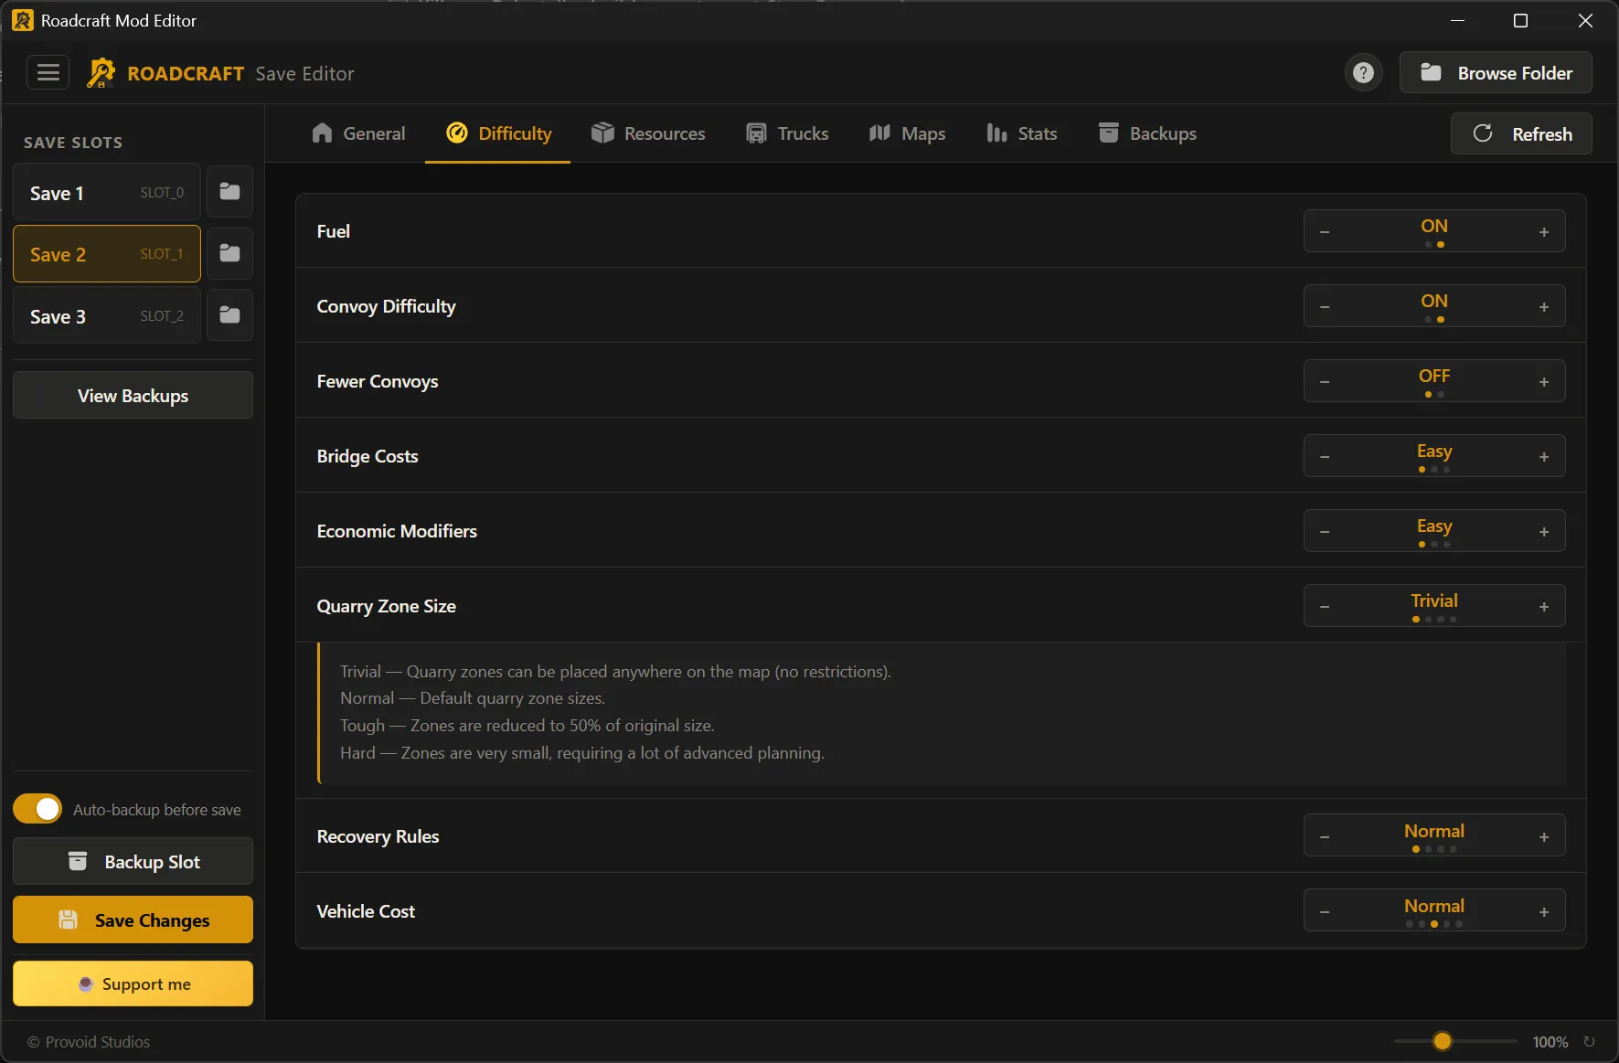The image size is (1619, 1063).
Task: View the Stats tab
Action: coord(1021,133)
